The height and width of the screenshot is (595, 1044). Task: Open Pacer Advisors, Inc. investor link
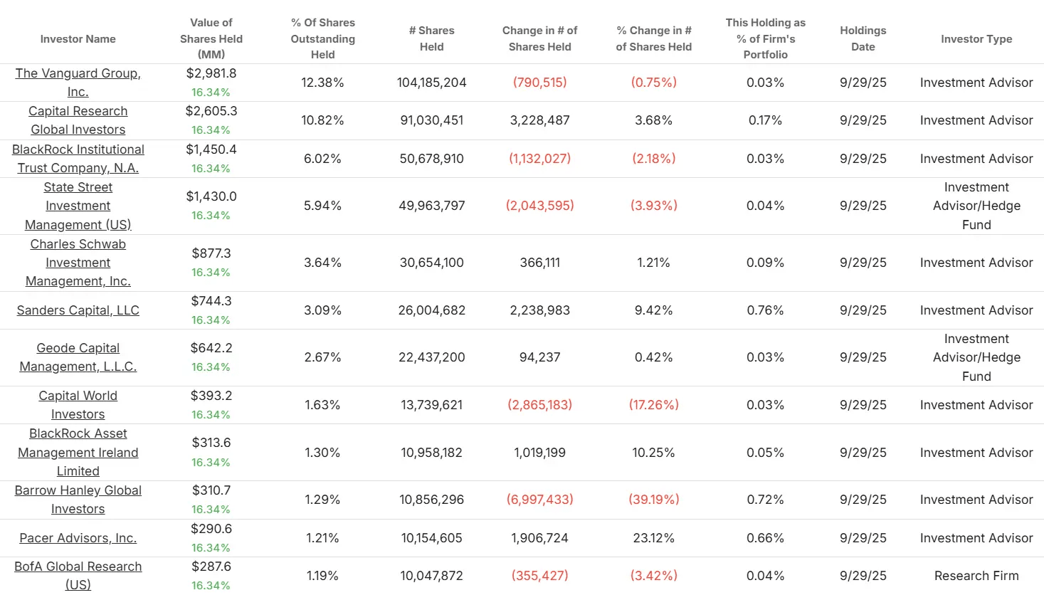pyautogui.click(x=78, y=538)
